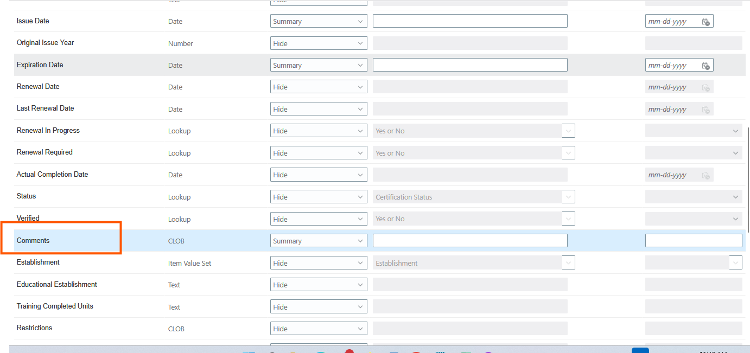Open Restrictions row's Hide dropdown
Image resolution: width=750 pixels, height=353 pixels.
[319, 329]
